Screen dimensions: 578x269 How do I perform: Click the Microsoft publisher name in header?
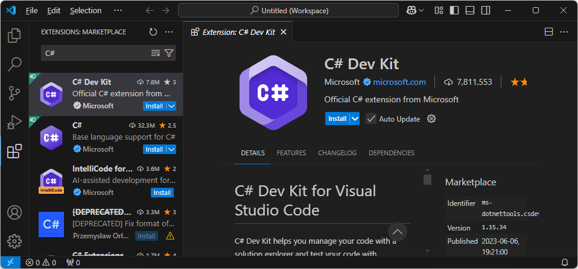[341, 82]
